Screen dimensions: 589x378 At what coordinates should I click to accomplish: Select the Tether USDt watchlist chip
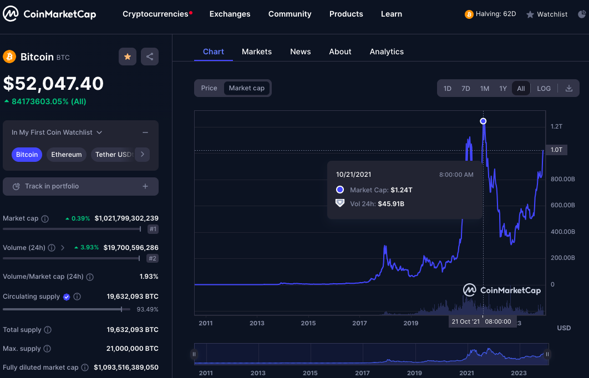(x=114, y=155)
